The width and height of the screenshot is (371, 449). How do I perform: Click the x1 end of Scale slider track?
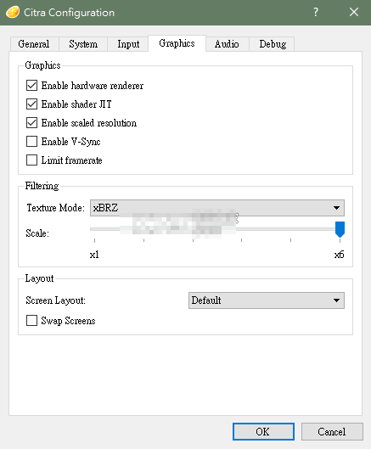click(x=94, y=229)
